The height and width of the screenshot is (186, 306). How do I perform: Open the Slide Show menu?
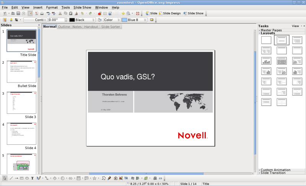pos(82,7)
